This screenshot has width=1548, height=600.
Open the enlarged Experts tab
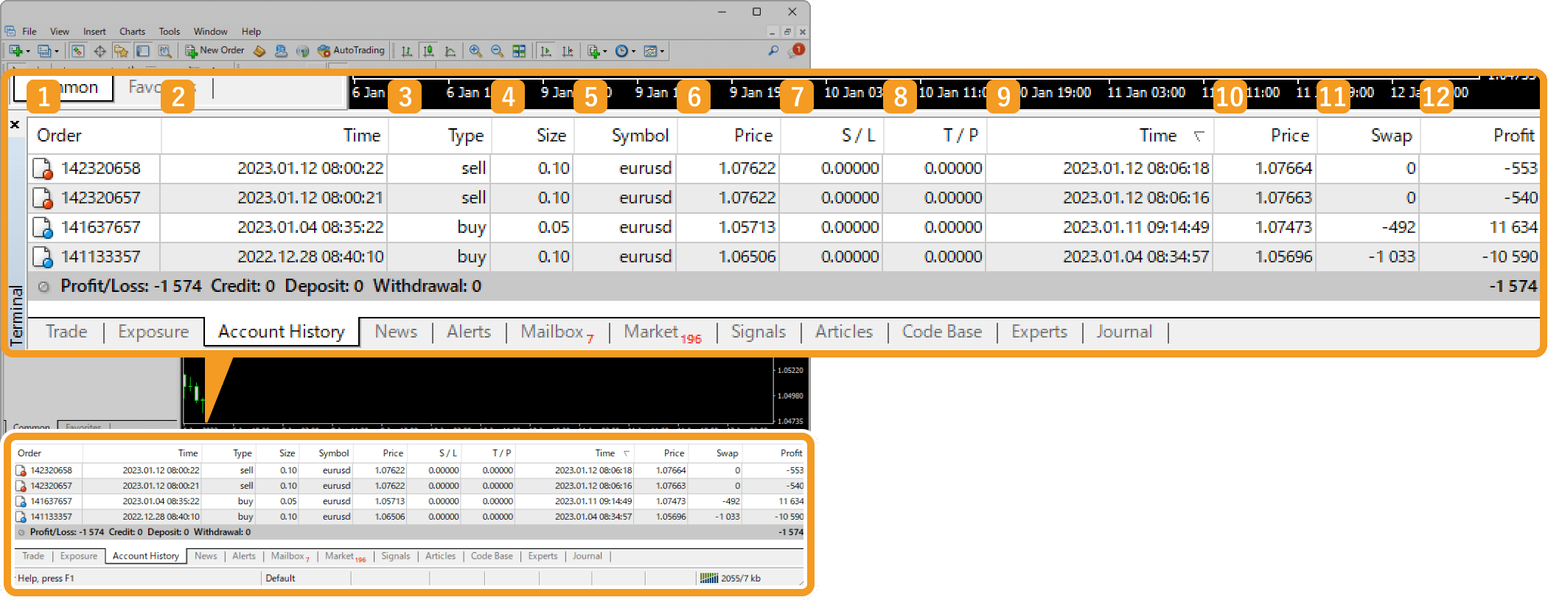tap(1039, 332)
